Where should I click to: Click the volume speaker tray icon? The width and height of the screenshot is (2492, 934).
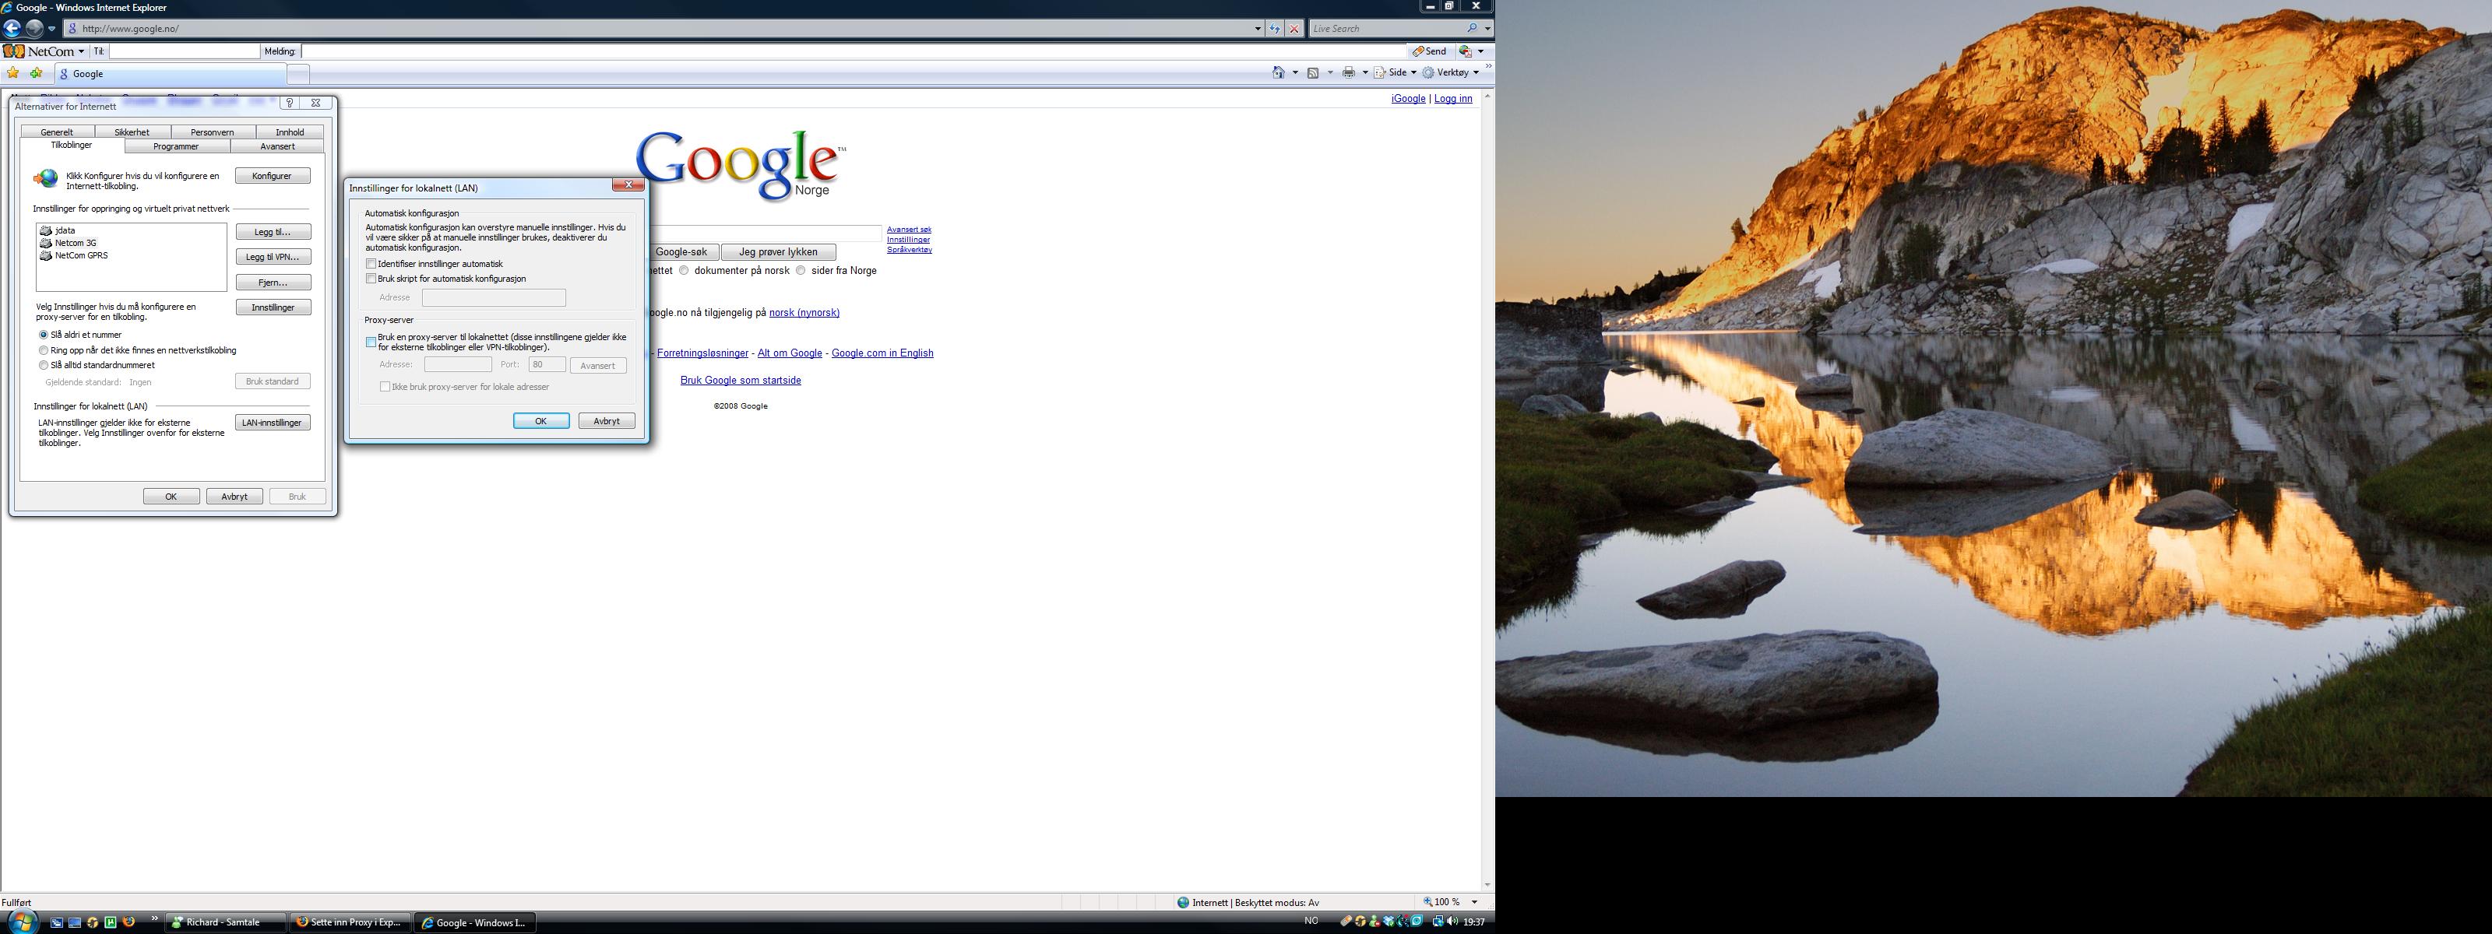1453,922
